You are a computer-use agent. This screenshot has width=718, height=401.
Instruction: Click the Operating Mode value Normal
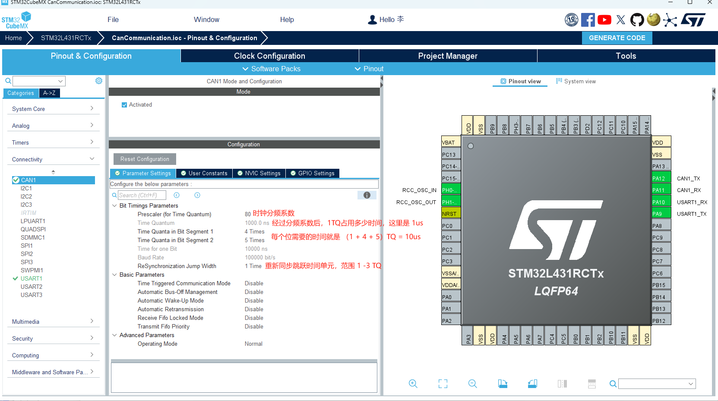pyautogui.click(x=253, y=344)
